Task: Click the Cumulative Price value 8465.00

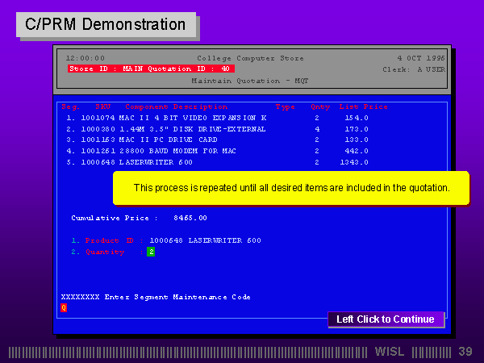Action: click(x=190, y=218)
